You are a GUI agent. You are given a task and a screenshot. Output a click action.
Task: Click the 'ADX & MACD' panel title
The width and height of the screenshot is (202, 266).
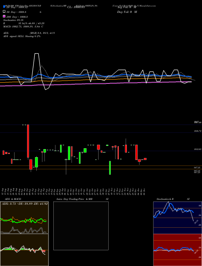13,199
